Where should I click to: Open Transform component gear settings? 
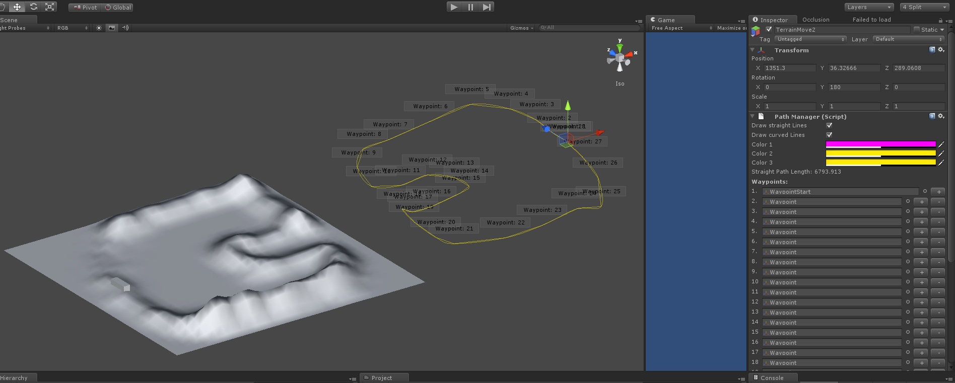click(x=941, y=50)
